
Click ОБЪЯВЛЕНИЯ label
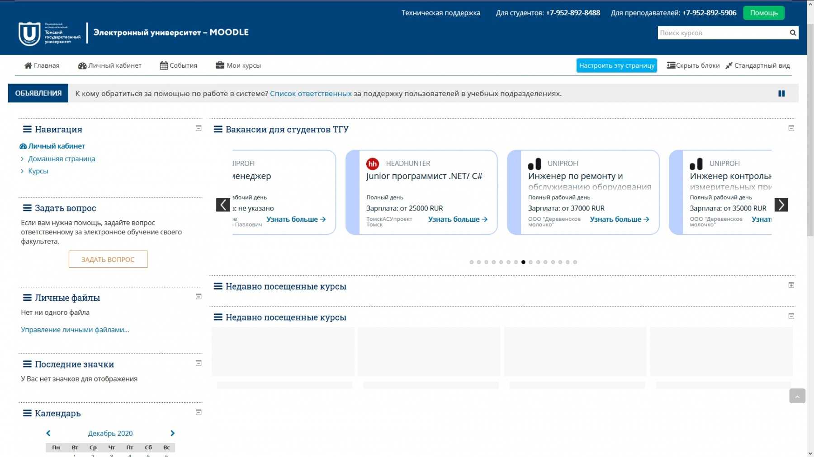38,93
